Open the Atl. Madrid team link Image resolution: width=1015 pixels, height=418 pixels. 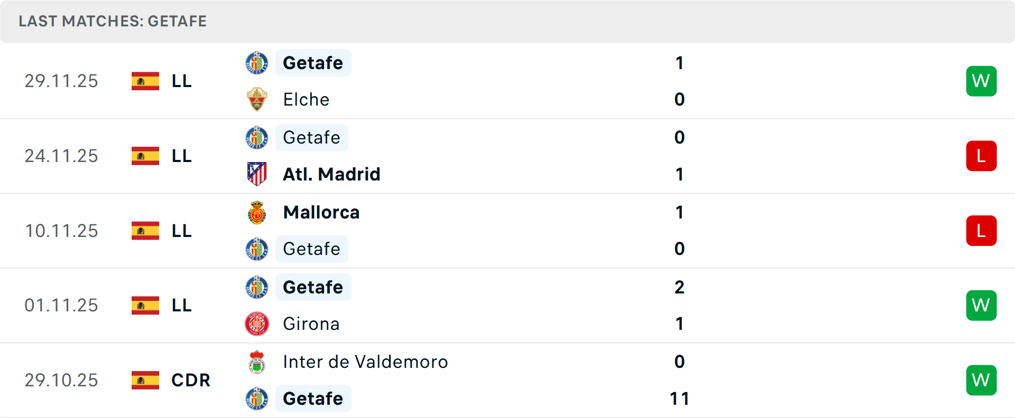tap(331, 174)
